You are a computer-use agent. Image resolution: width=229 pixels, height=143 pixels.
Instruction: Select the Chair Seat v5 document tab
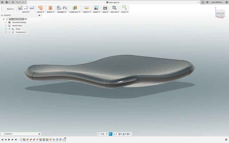(x=113, y=2)
